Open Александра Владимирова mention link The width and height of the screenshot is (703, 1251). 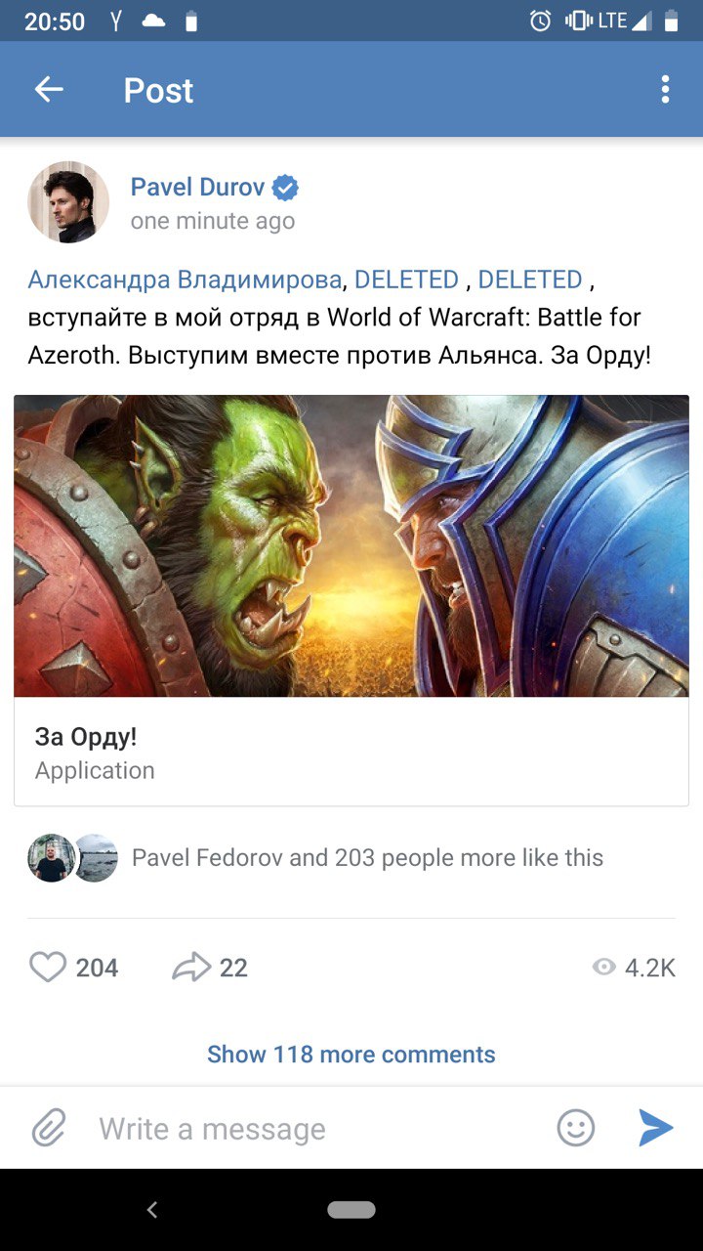click(185, 280)
